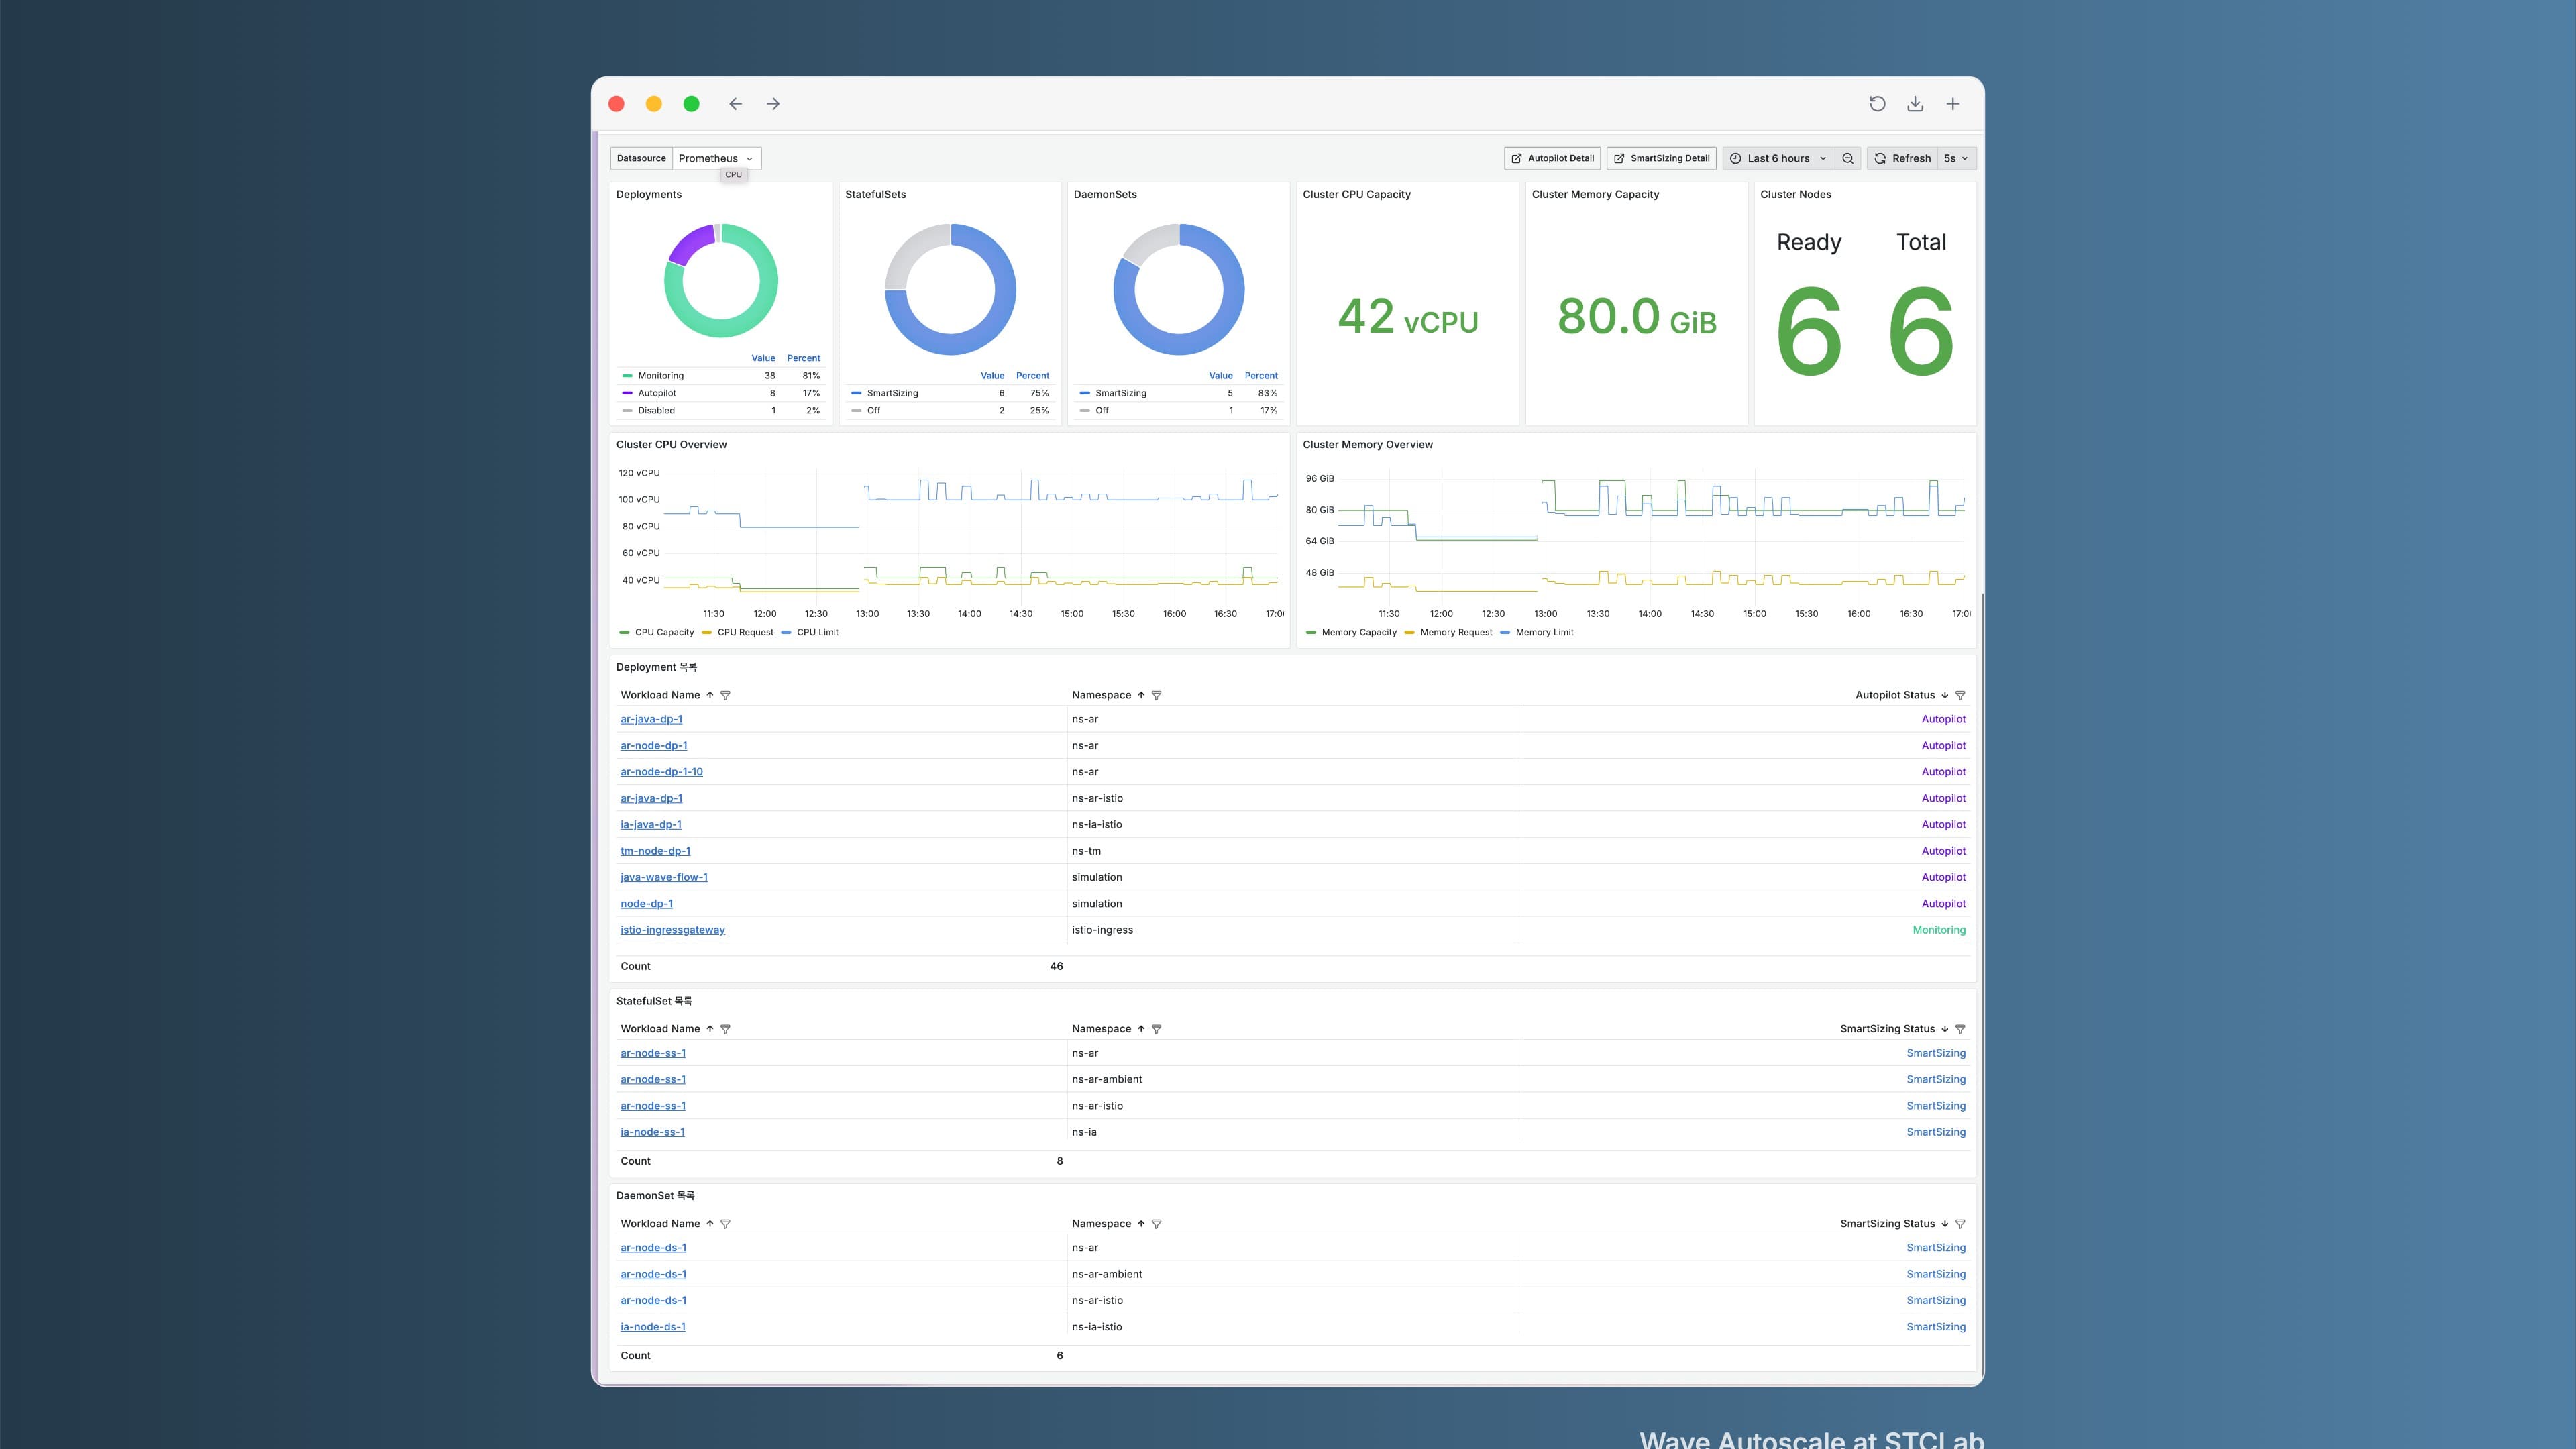Toggle CPU Limit legend series

(x=817, y=632)
